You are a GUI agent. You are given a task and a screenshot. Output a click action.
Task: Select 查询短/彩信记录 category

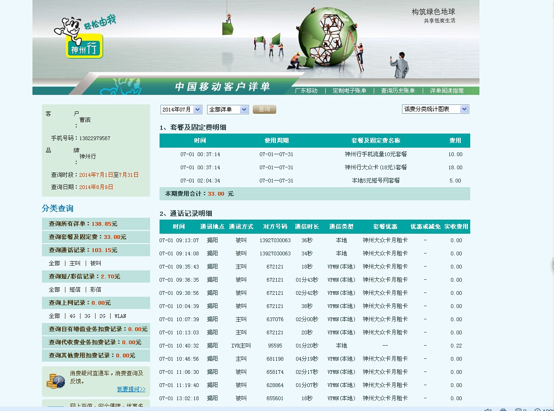pos(96,277)
